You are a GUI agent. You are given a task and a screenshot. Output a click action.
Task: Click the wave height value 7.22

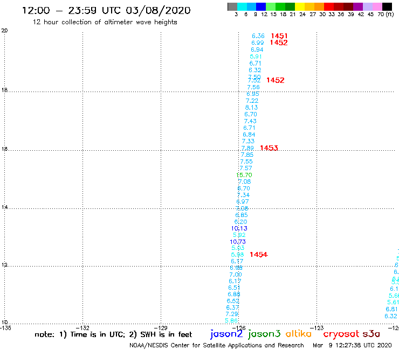[252, 101]
